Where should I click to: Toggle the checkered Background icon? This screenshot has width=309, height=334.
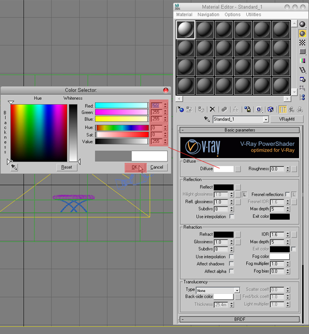[302, 43]
